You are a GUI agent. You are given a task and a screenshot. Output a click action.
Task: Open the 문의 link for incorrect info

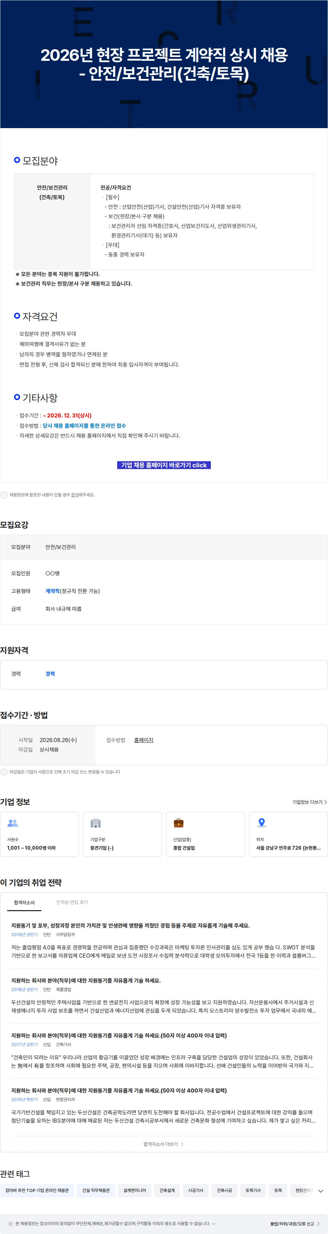coord(75,495)
